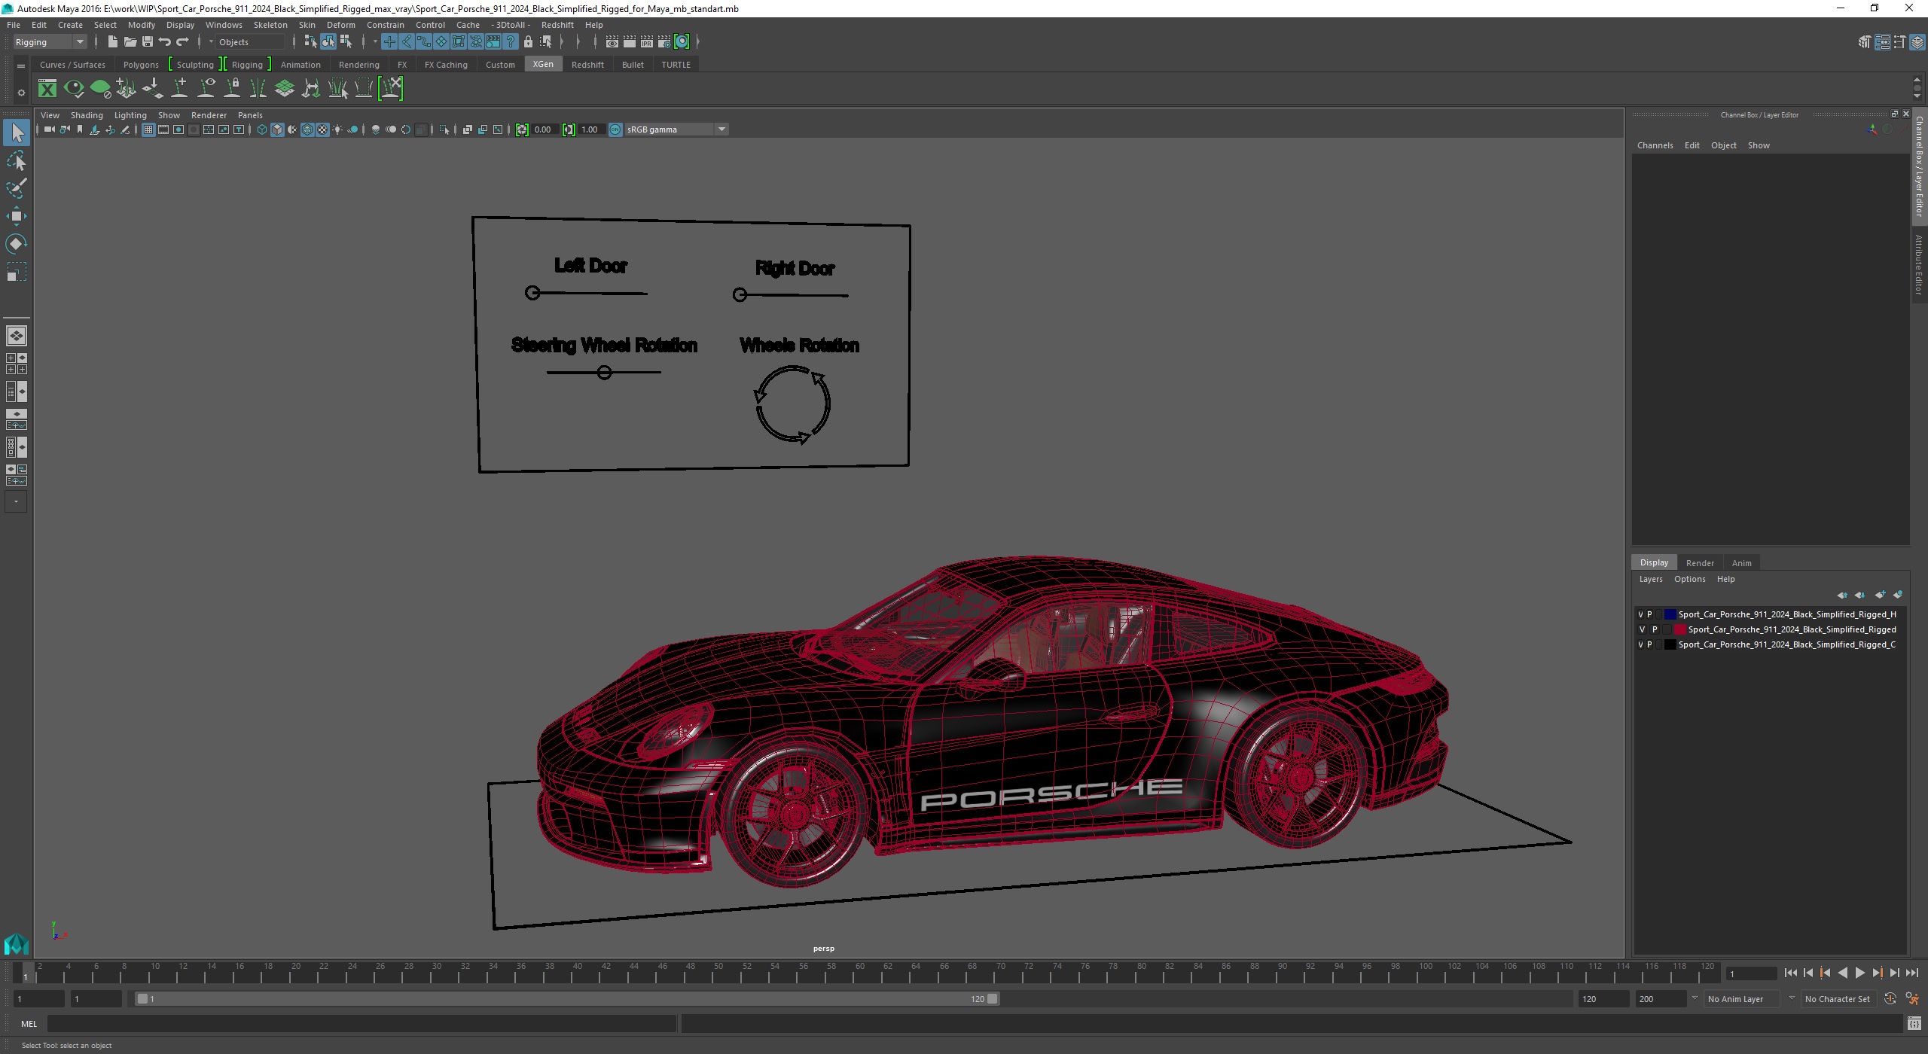Switch to the Polygons shelf tab
Image resolution: width=1928 pixels, height=1054 pixels.
[x=141, y=65]
